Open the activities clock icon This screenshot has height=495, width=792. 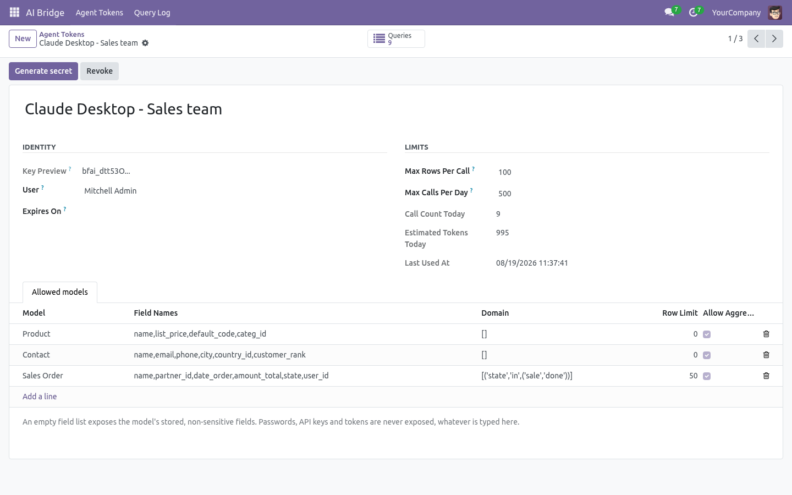693,12
